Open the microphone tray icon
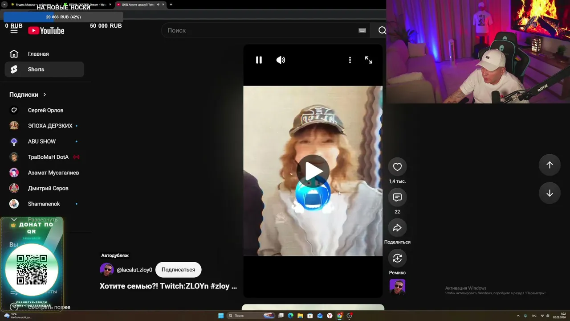Image resolution: width=570 pixels, height=321 pixels. point(525,316)
